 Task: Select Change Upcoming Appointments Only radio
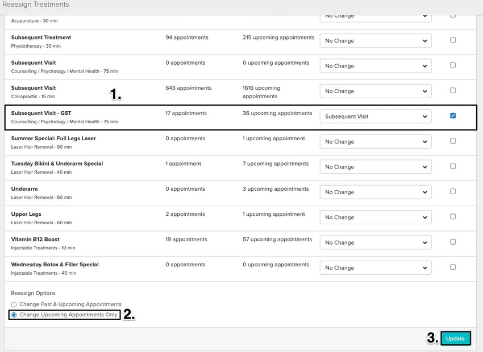pyautogui.click(x=14, y=315)
